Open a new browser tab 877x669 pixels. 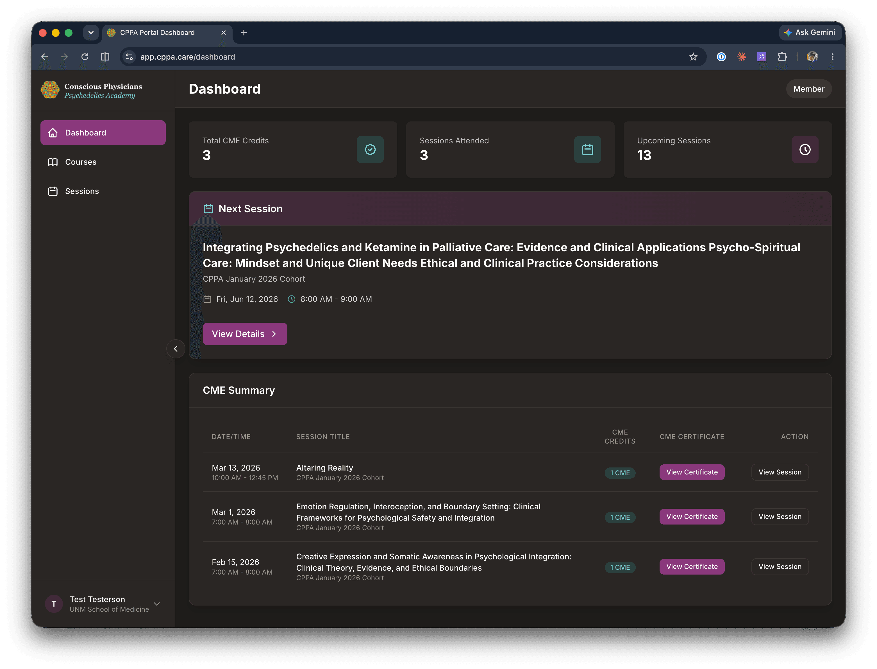coord(244,33)
